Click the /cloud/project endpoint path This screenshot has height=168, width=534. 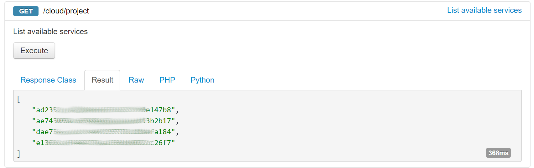coord(66,11)
